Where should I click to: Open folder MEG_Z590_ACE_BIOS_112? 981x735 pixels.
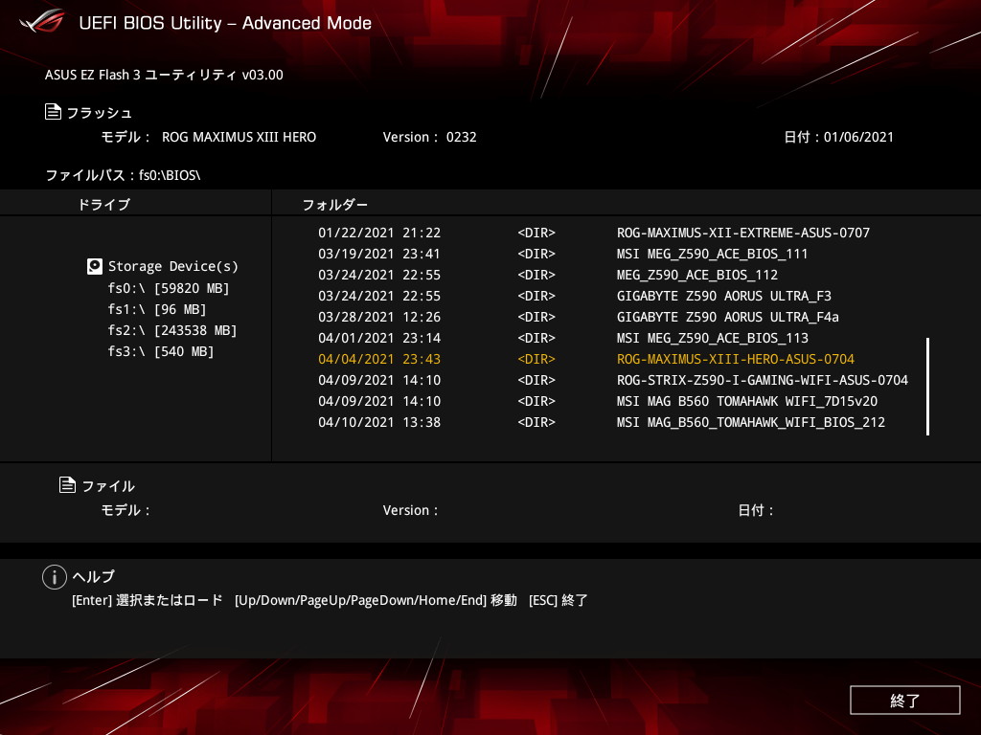pyautogui.click(x=697, y=275)
